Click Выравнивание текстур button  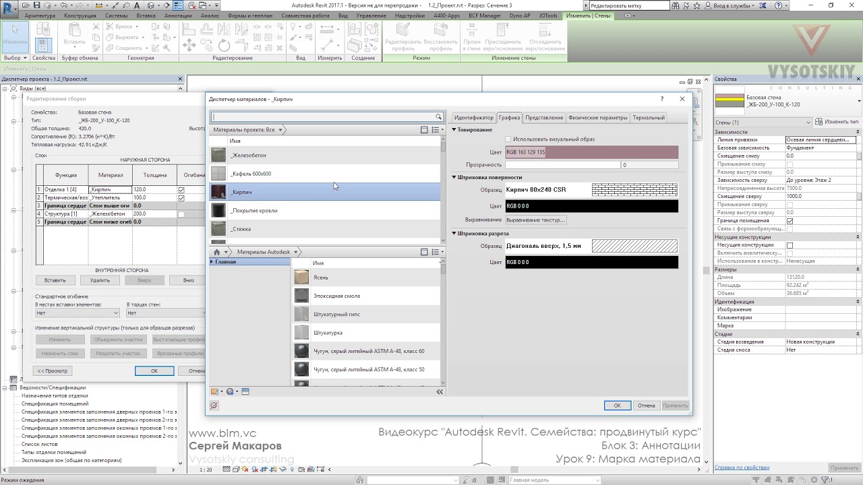pyautogui.click(x=536, y=220)
